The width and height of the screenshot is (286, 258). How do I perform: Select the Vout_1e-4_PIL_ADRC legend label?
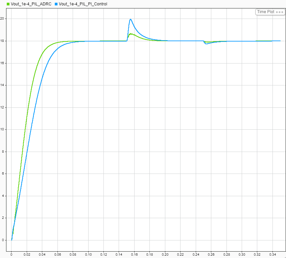tap(31, 4)
